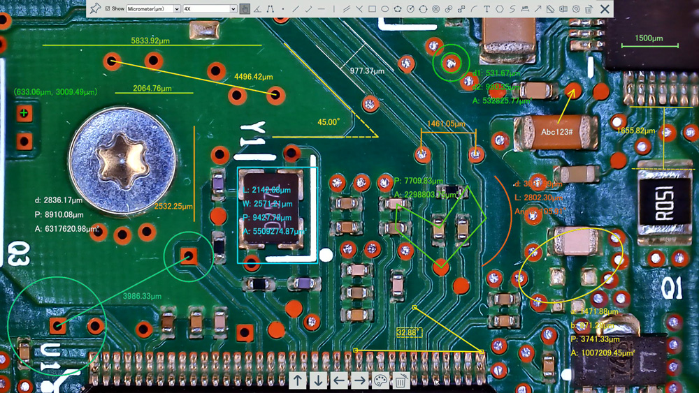Select the text annotation tool
This screenshot has height=393, width=699.
point(487,9)
